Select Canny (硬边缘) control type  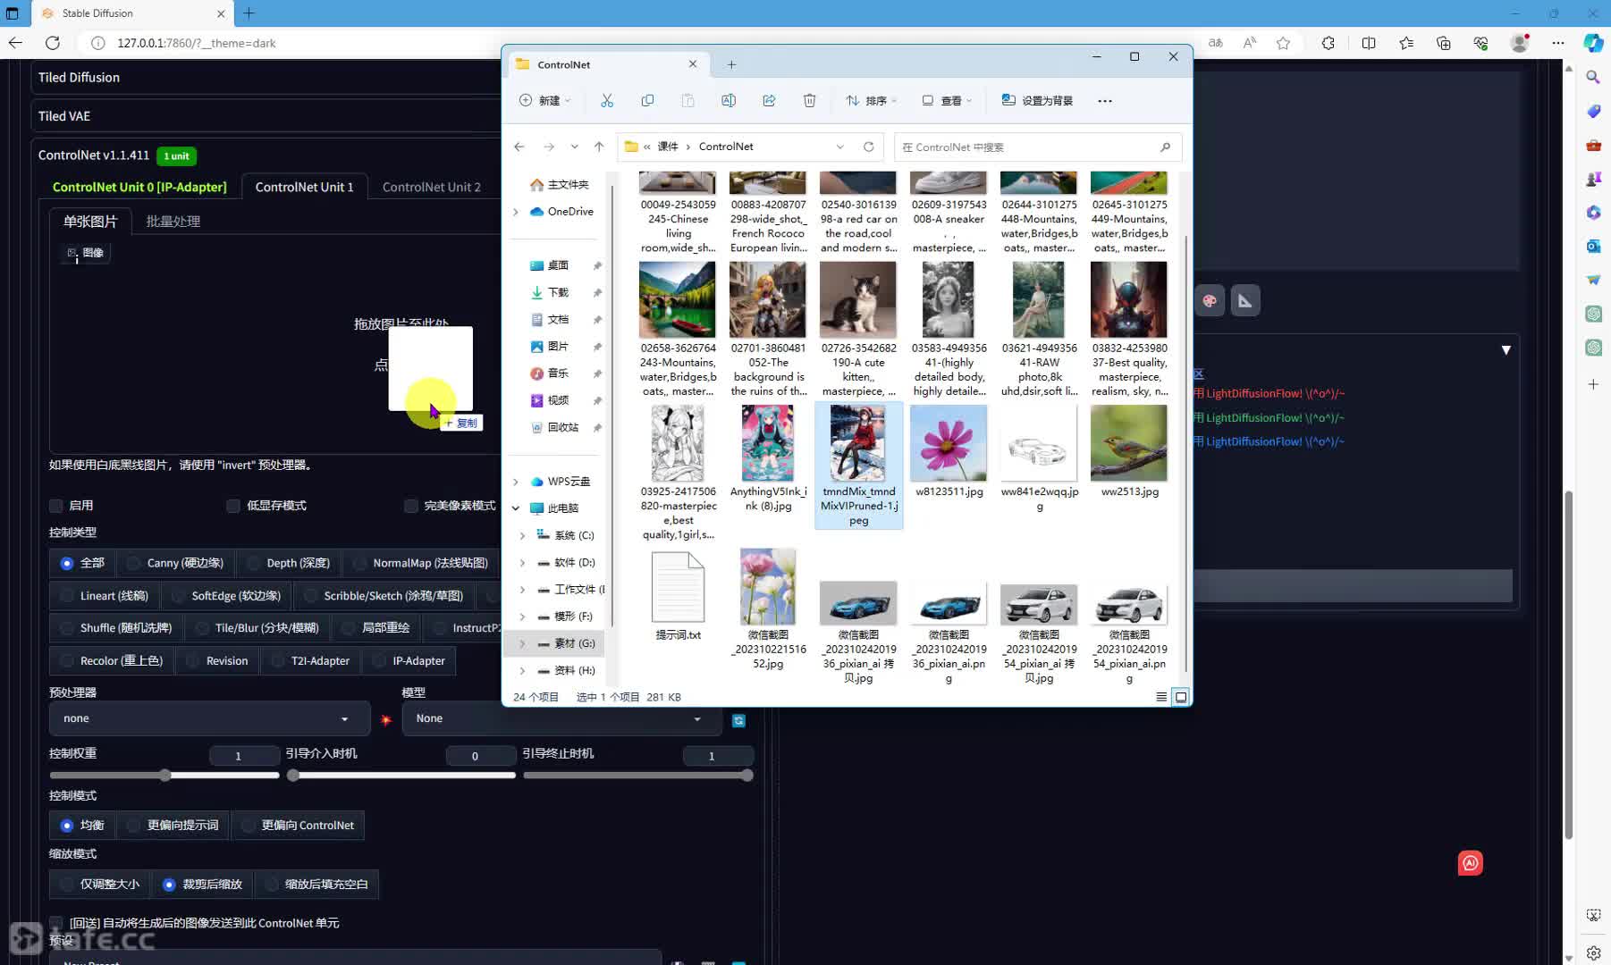[174, 563]
